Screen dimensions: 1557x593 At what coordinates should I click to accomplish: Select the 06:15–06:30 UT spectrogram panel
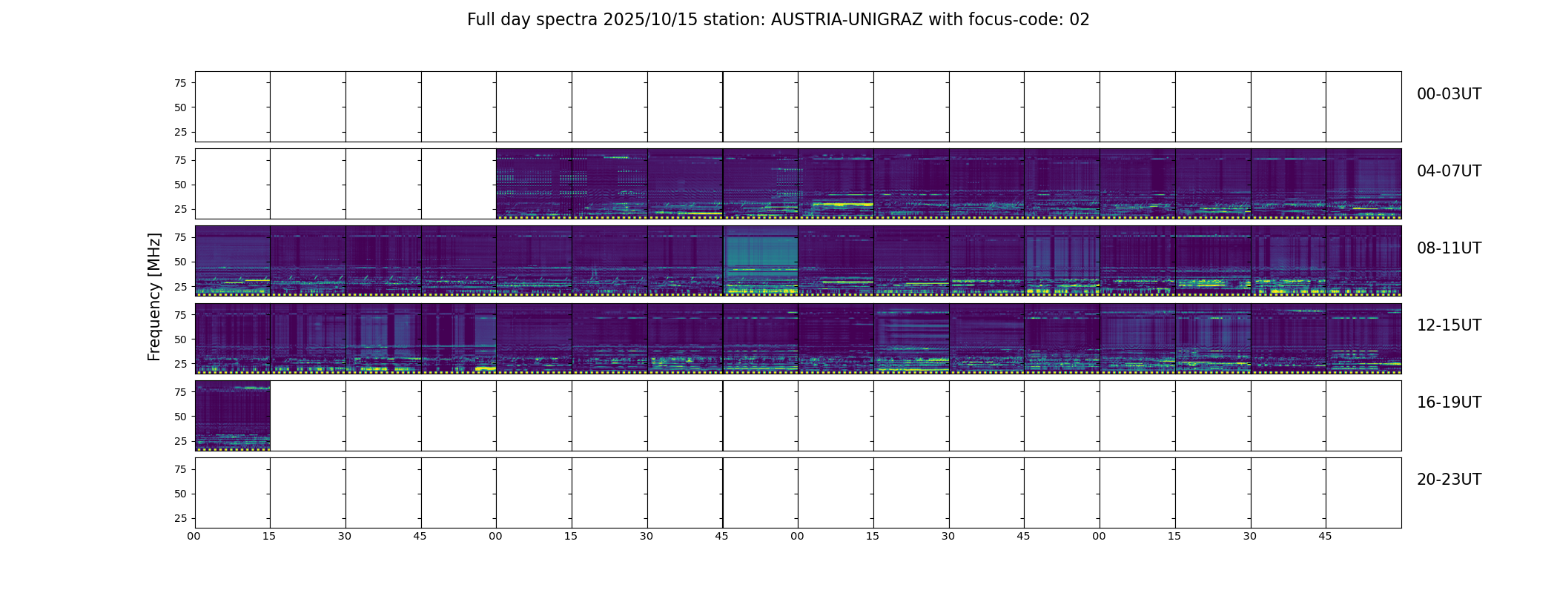[911, 184]
